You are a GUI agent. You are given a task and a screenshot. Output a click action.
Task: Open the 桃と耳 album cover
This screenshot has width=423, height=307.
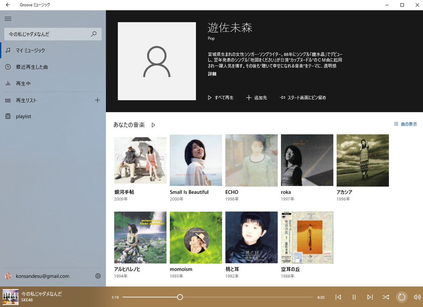(x=251, y=238)
